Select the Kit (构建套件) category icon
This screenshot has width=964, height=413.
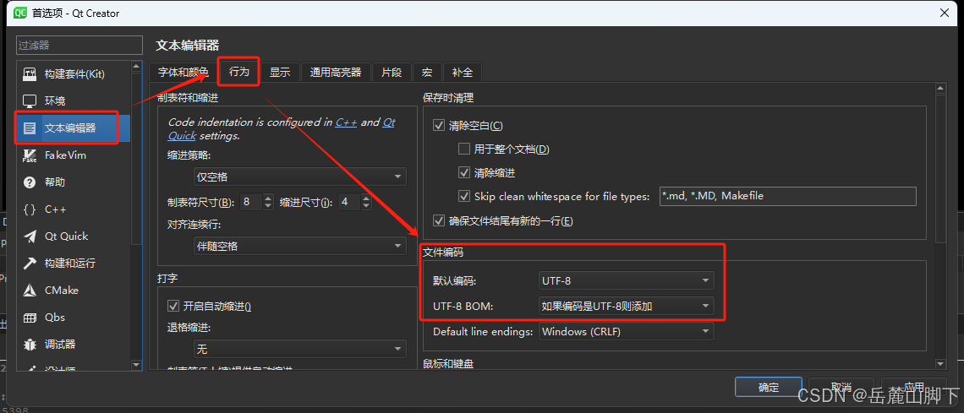coord(30,74)
